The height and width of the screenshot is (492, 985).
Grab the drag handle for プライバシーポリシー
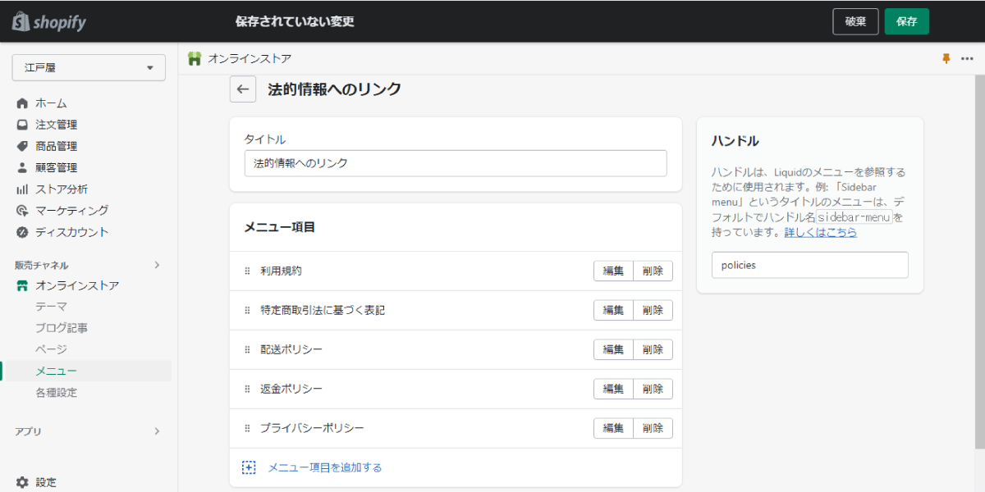247,428
